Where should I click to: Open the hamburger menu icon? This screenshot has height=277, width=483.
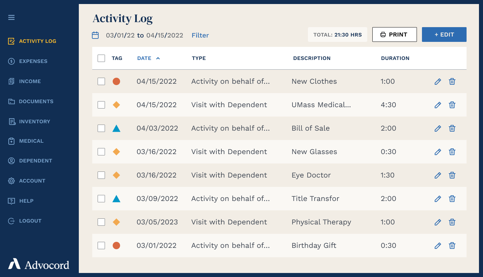(x=11, y=17)
